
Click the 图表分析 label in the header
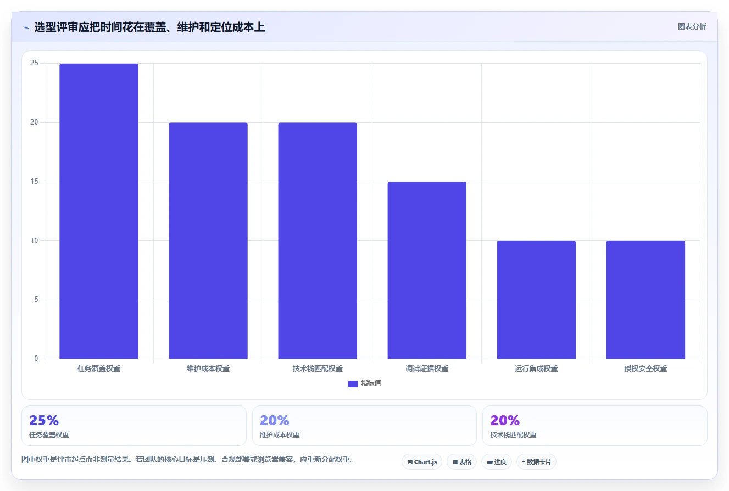692,26
